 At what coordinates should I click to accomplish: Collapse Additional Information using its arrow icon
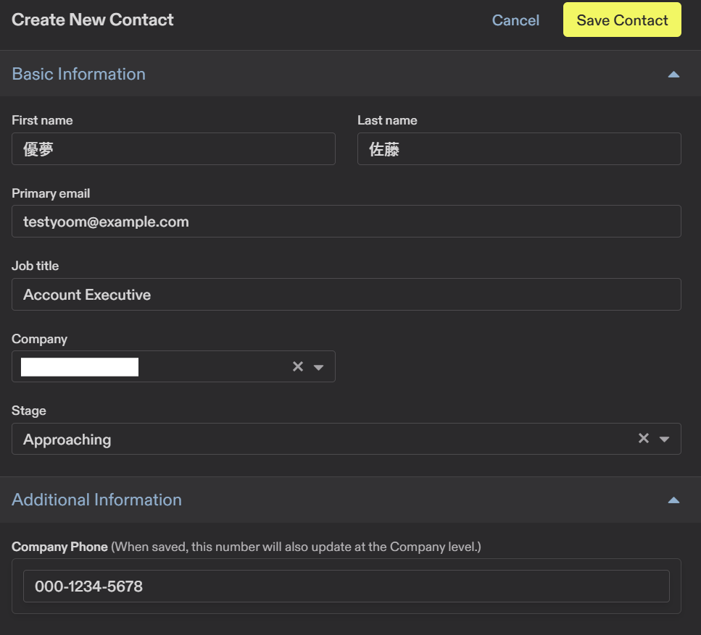[673, 500]
